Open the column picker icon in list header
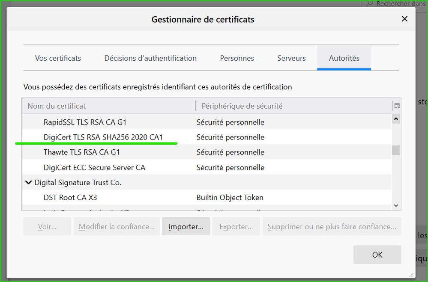This screenshot has height=282, width=428. coord(397,106)
